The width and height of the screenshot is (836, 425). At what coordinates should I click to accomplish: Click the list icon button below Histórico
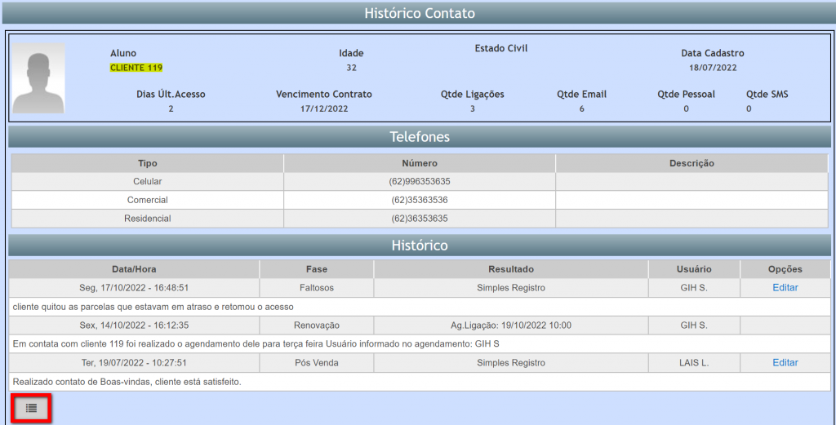tap(31, 407)
